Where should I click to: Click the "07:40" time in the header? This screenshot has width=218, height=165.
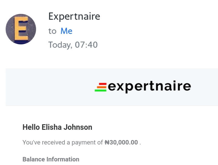click(x=86, y=45)
